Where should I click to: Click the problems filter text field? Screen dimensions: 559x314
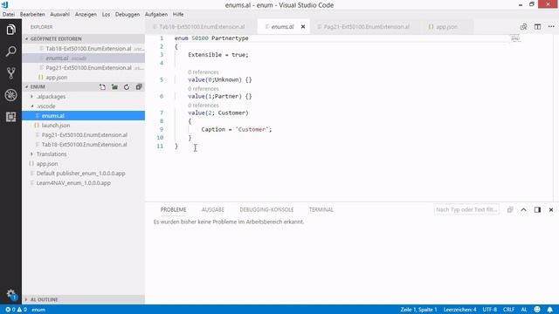466,209
